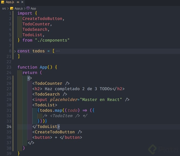Close the App.js tab

(x=22, y=2)
